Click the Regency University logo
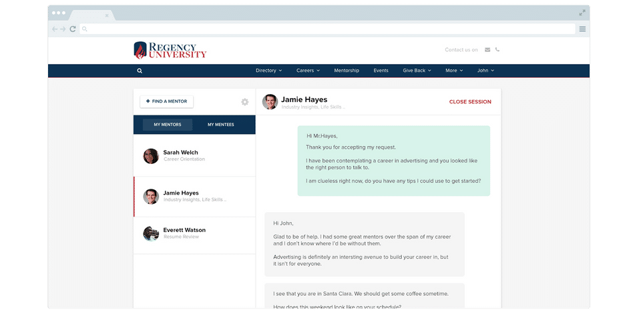The height and width of the screenshot is (316, 641). coord(170,50)
